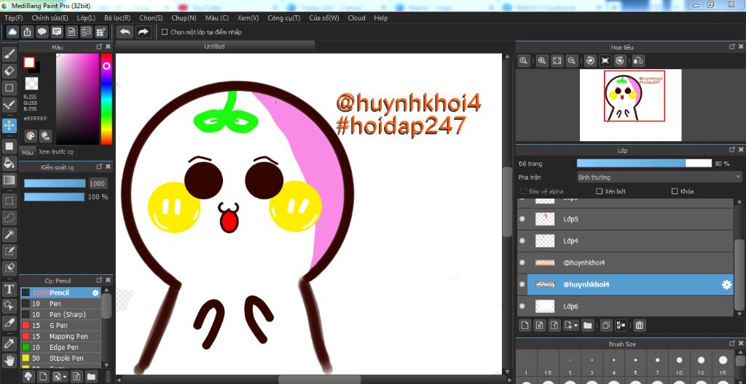
Task: Select the Brush tool in left toolbar
Action: click(9, 54)
